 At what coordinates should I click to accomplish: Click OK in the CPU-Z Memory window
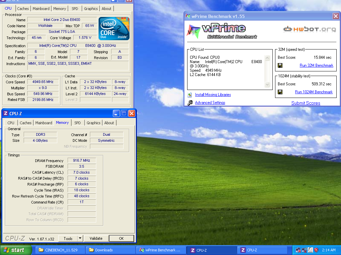tap(121, 238)
